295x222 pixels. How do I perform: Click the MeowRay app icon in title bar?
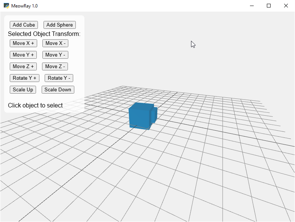6,6
